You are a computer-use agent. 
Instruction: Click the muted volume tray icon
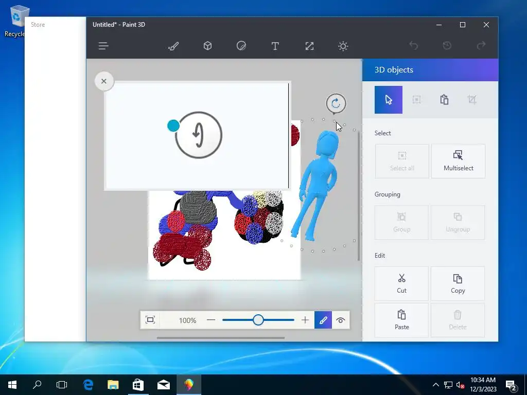click(x=460, y=385)
